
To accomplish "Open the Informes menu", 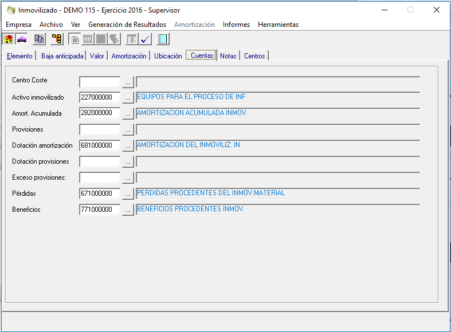I will coord(236,25).
